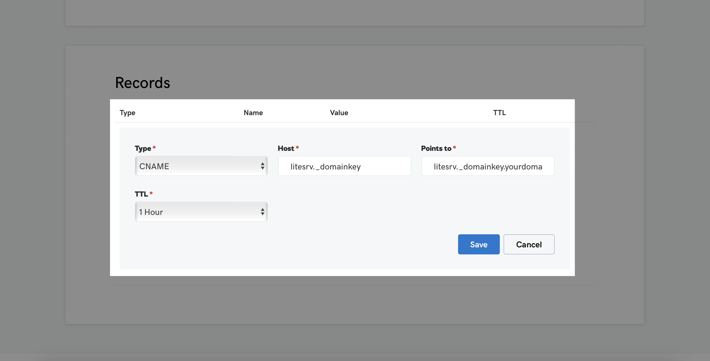Screen dimensions: 710x361
Task: Click the TTL column header
Action: pos(499,113)
